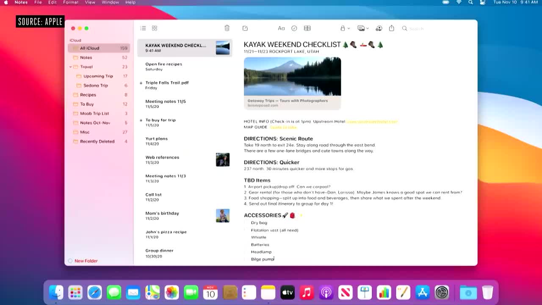Open the View menu
This screenshot has width=542, height=305.
coord(90,3)
